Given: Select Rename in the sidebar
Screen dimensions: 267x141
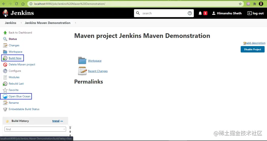Looking at the screenshot, I should (x=14, y=103).
